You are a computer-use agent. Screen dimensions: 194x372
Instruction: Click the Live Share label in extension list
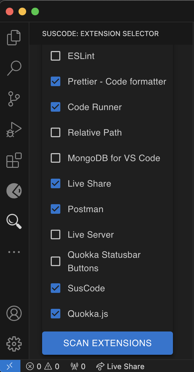pyautogui.click(x=89, y=184)
